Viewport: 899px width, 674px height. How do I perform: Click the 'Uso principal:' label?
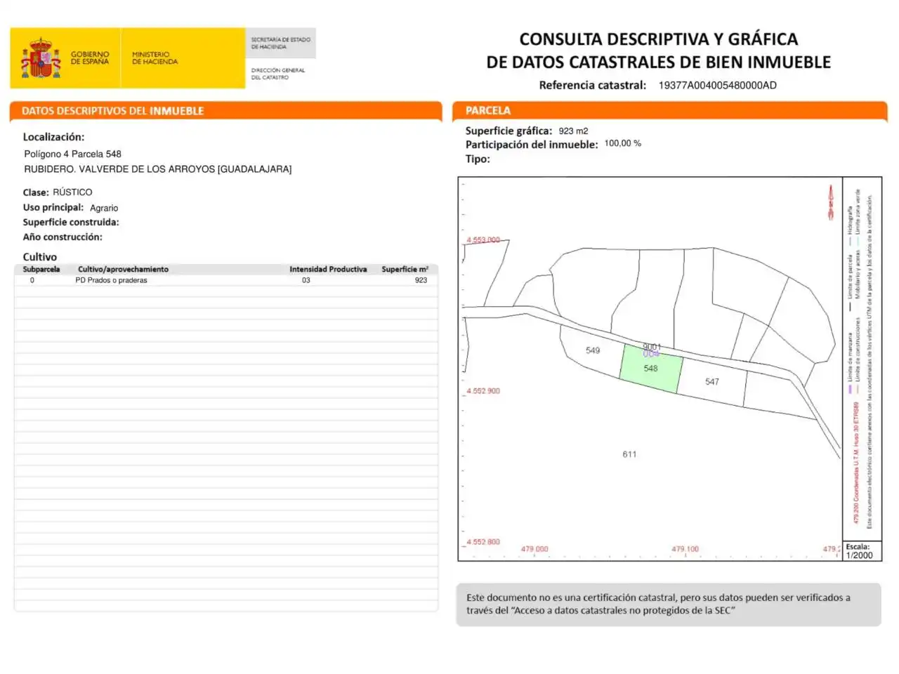click(x=53, y=207)
